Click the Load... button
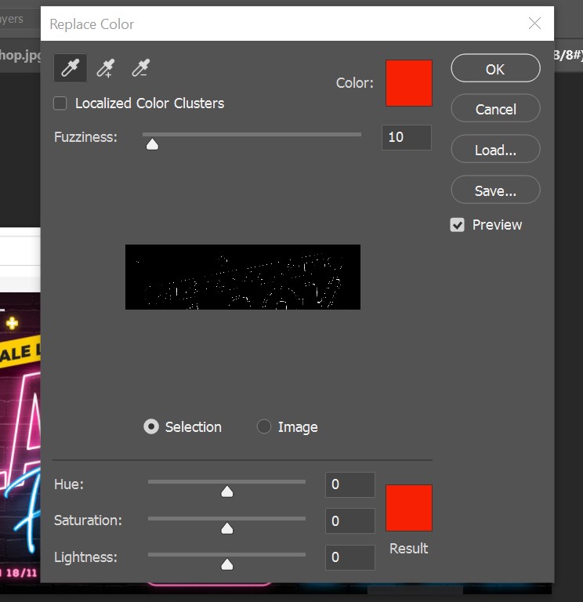 click(x=495, y=150)
